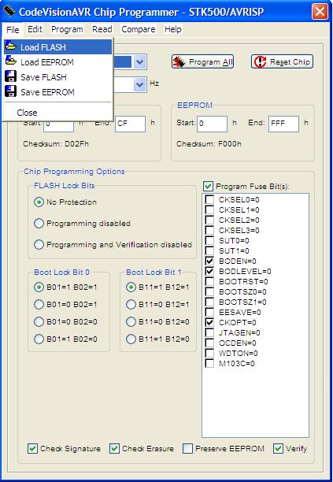
Task: Uncheck the BODLEVEL=0 fuse bit
Action: coord(209,271)
